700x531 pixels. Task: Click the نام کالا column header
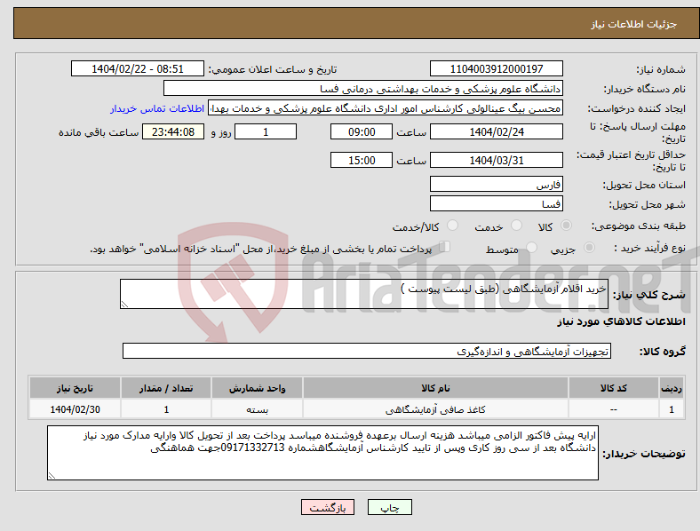435,388
